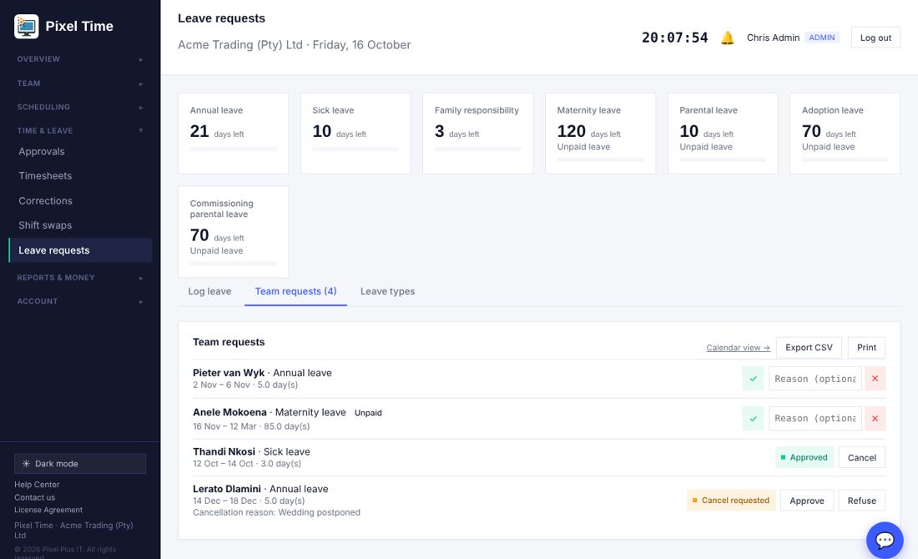
Task: Focus the Reason field for Anele Mokoena
Action: [x=815, y=419]
